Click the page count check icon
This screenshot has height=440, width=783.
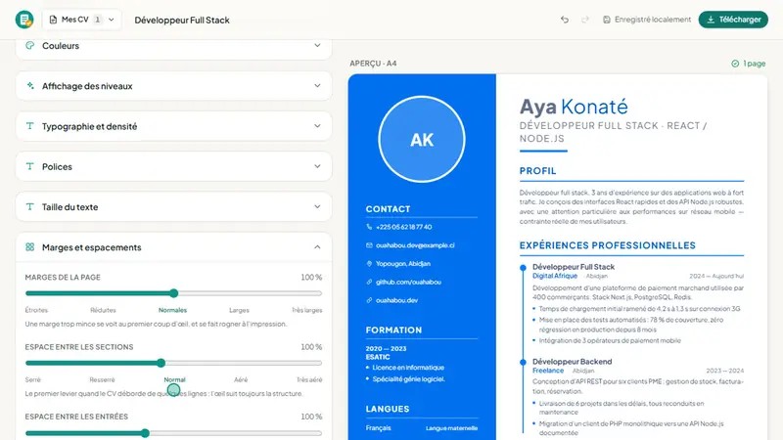tap(735, 64)
